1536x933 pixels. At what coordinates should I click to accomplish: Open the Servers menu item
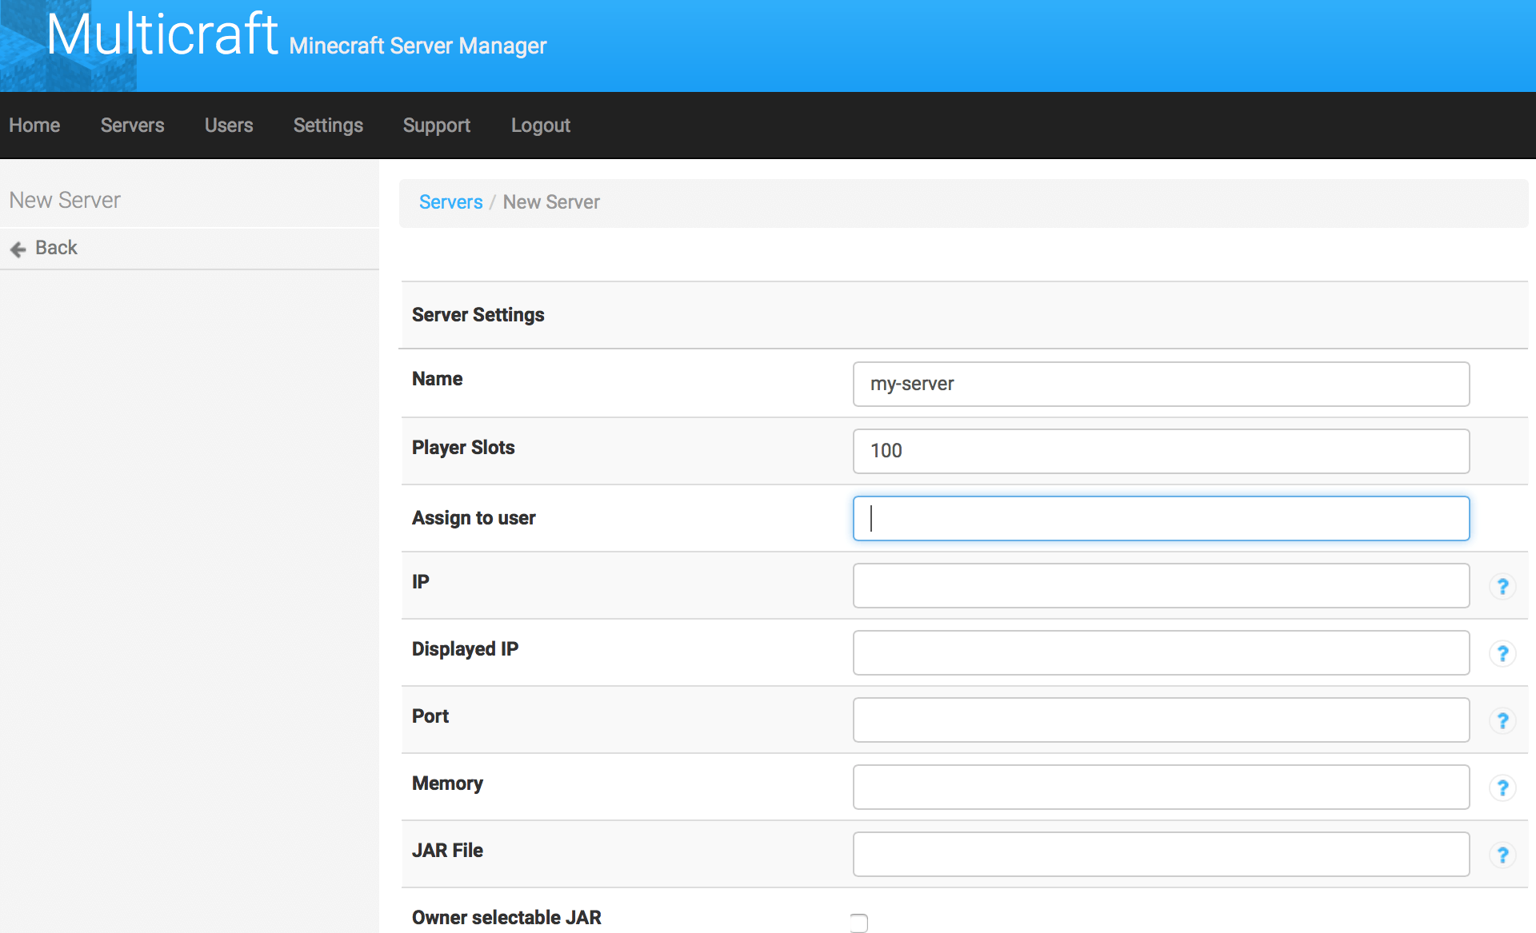(132, 126)
